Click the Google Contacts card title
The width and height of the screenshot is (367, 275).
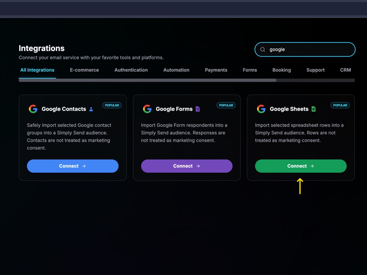pos(64,109)
